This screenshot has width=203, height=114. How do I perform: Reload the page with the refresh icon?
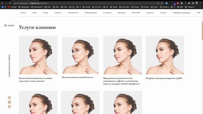[10, 3]
